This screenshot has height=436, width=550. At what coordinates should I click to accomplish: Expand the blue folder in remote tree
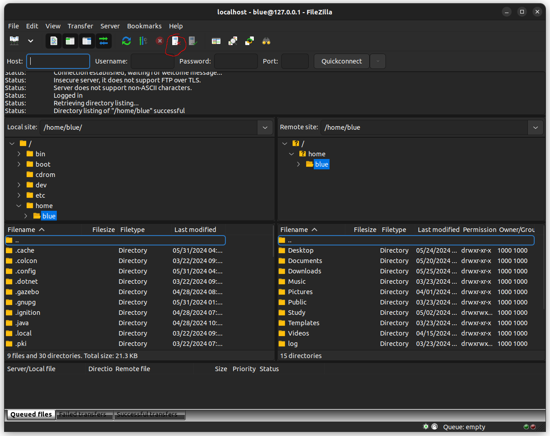pos(298,164)
